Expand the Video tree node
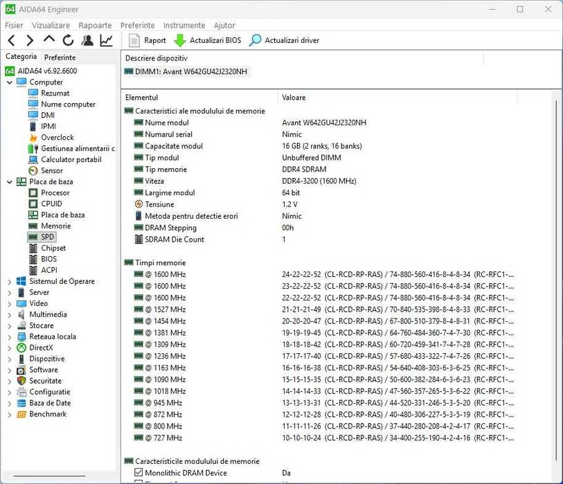The height and width of the screenshot is (484, 563). tap(9, 304)
